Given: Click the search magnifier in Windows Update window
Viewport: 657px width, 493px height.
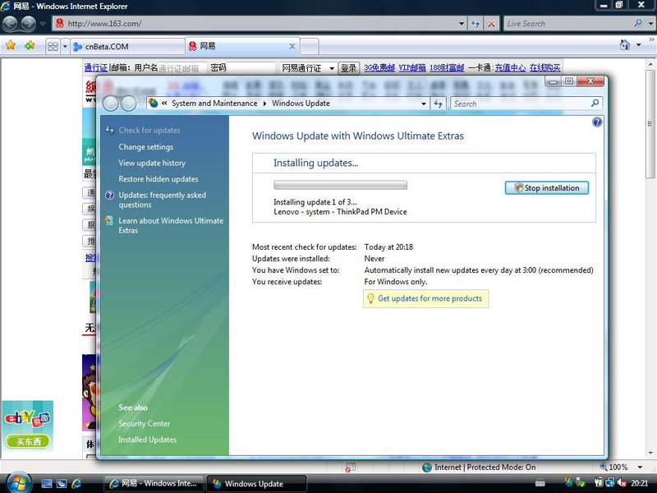Looking at the screenshot, I should [x=595, y=104].
